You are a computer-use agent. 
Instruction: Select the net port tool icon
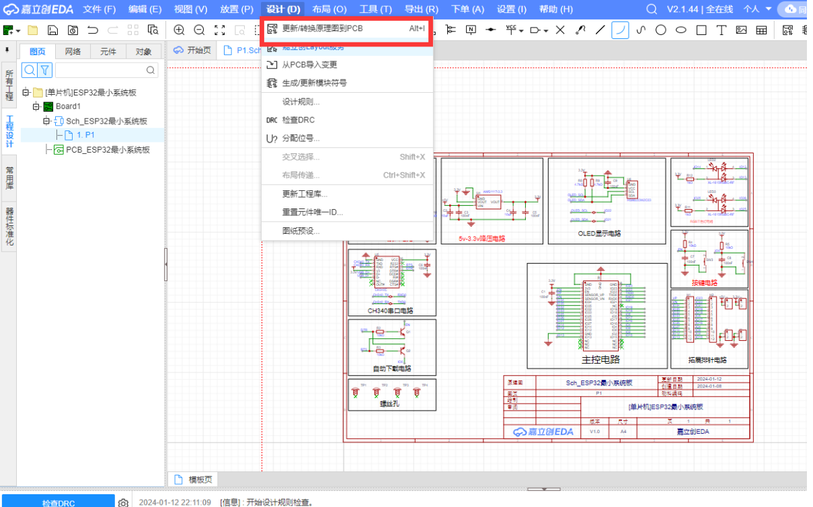(536, 30)
